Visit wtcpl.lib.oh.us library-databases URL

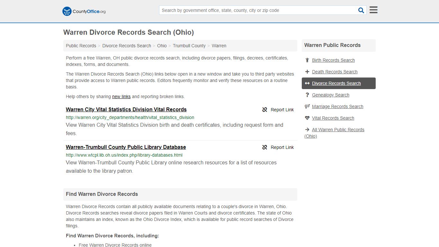coord(124,155)
